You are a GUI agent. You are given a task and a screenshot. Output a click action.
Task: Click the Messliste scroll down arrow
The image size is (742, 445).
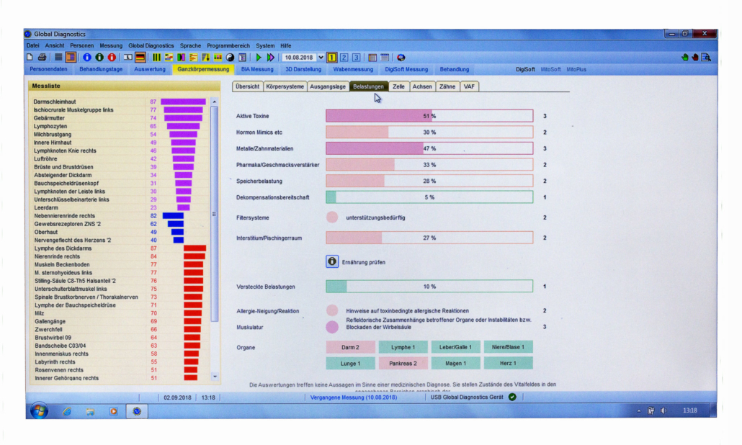(x=215, y=377)
